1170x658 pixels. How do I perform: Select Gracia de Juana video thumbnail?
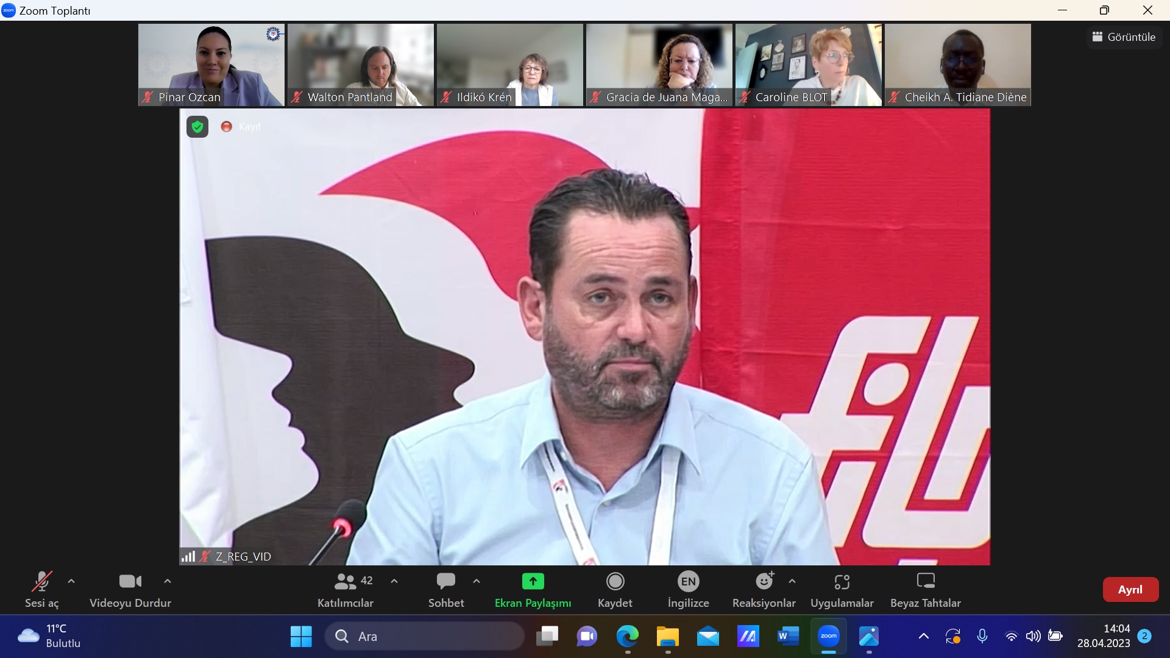[x=659, y=65]
